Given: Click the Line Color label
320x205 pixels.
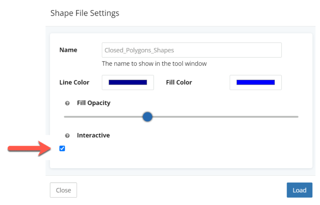Looking at the screenshot, I should click(74, 82).
